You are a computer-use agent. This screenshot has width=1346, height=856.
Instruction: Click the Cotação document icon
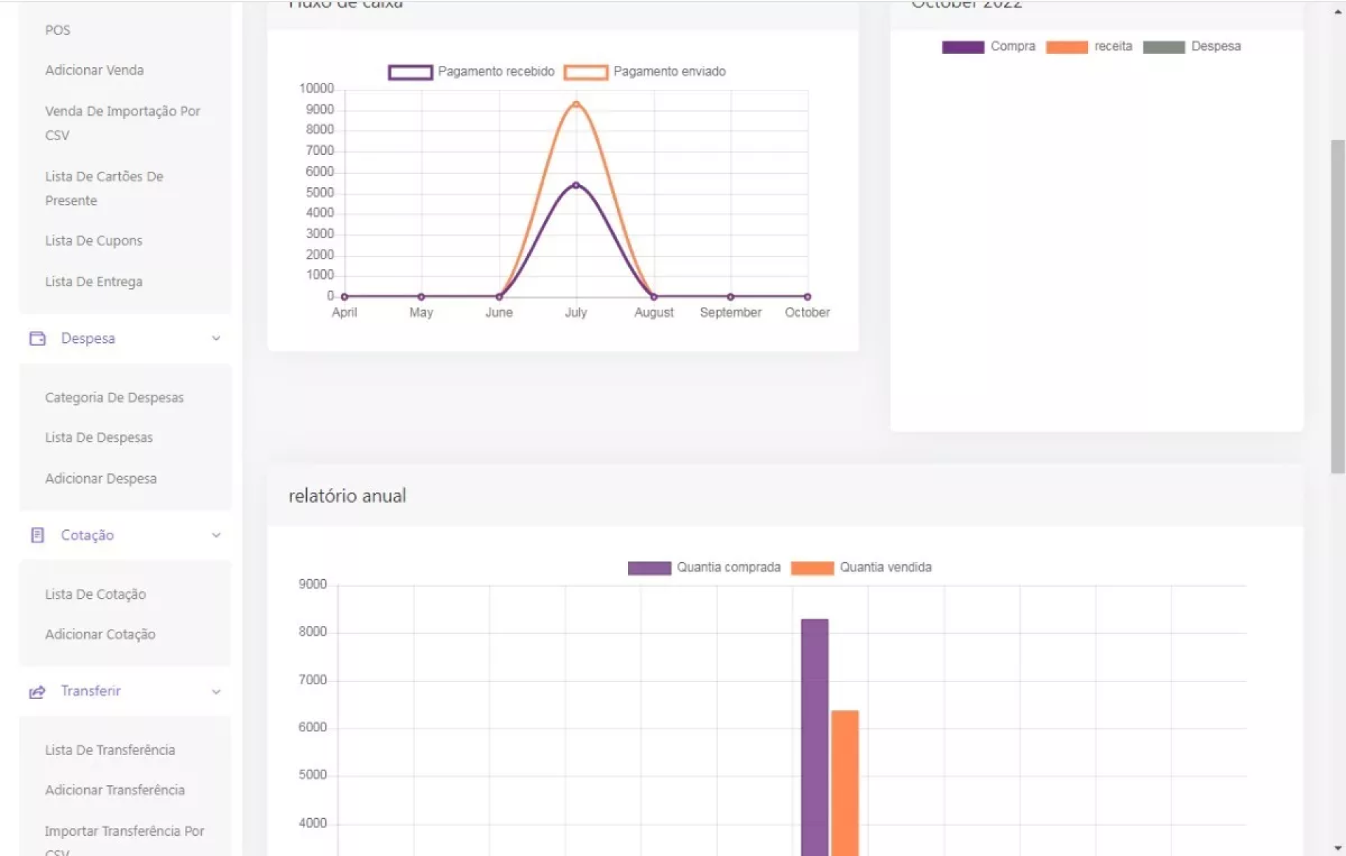click(37, 536)
